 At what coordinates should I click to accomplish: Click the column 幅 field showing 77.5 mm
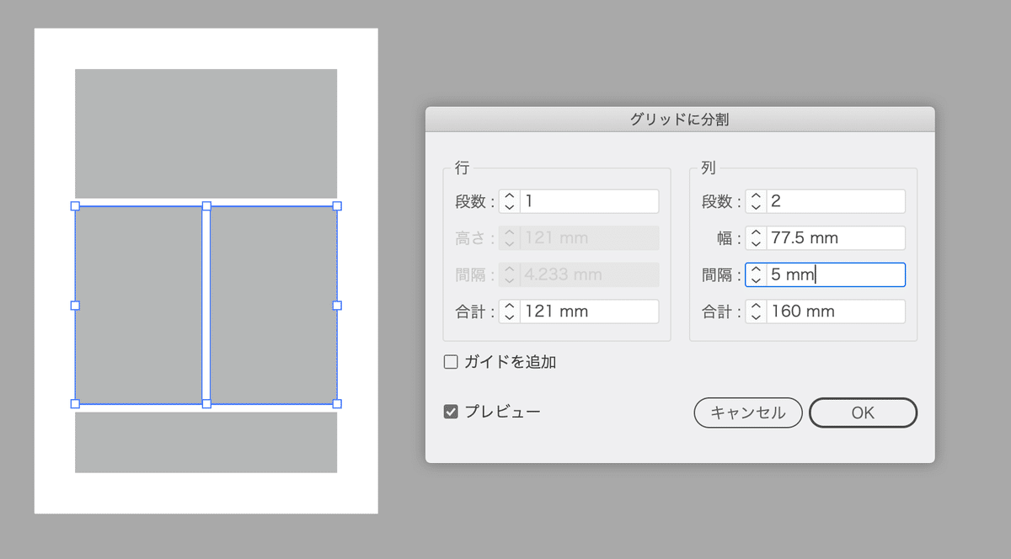click(835, 238)
